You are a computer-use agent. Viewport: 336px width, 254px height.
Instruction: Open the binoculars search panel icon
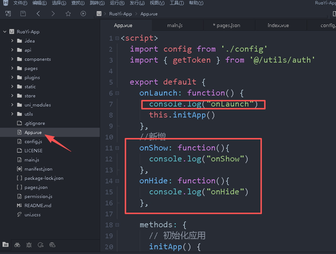[x=17, y=245]
